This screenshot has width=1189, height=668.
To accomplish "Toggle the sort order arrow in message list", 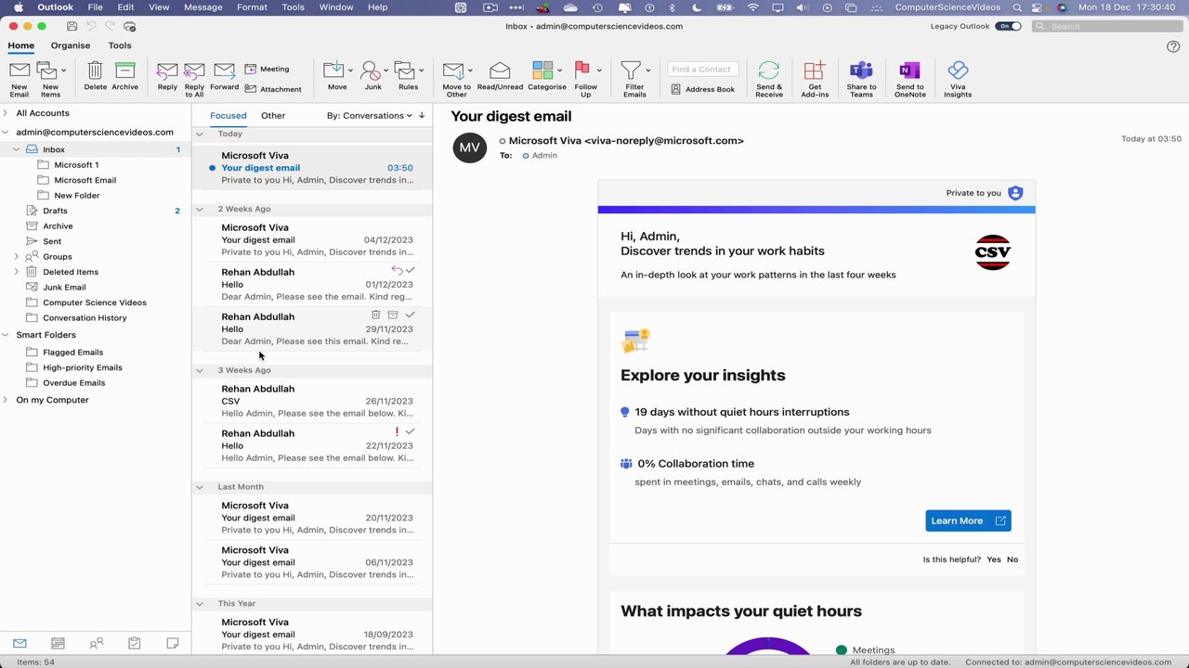I will (x=422, y=116).
